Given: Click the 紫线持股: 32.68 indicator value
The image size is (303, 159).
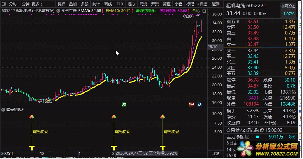Looking at the screenshot, I should 175,11.
